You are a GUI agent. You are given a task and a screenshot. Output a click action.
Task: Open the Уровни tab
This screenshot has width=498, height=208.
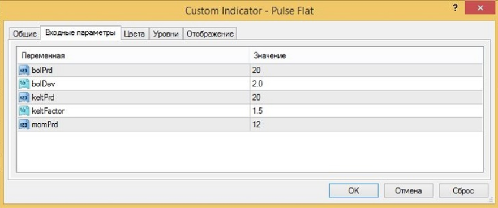coord(166,34)
